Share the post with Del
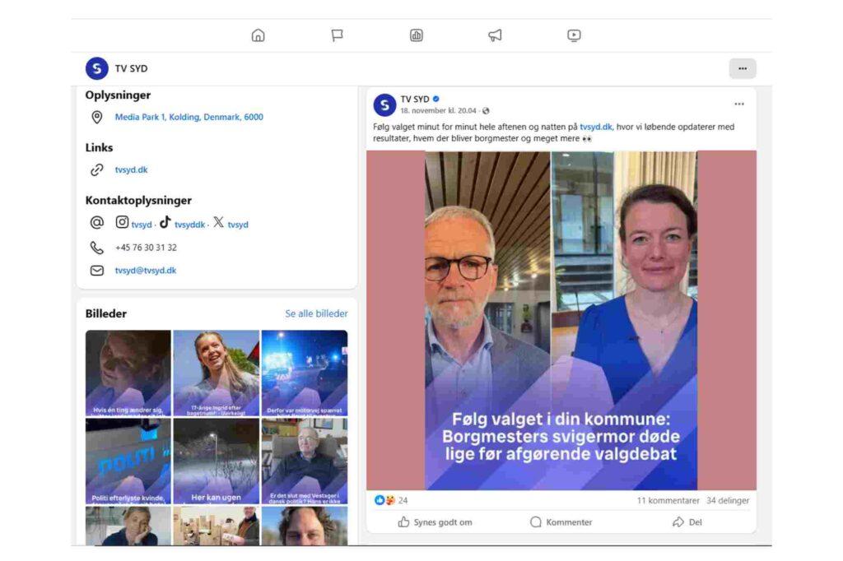843x561 pixels. click(x=687, y=522)
